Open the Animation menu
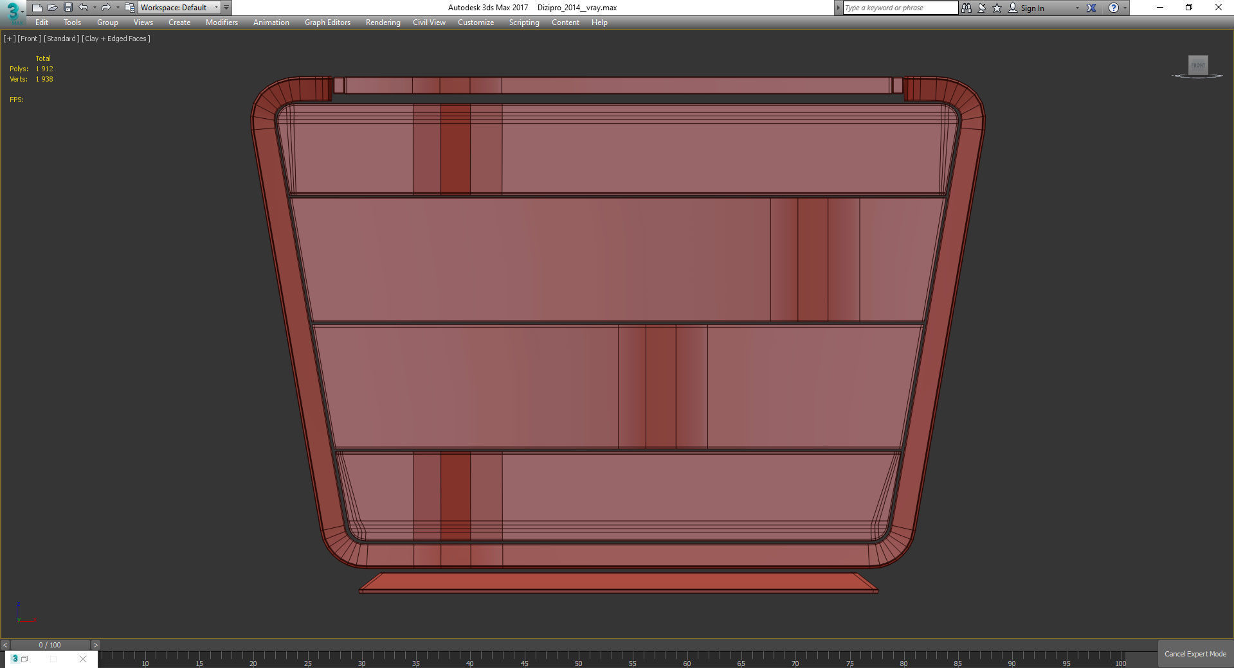Image resolution: width=1234 pixels, height=668 pixels. tap(271, 22)
